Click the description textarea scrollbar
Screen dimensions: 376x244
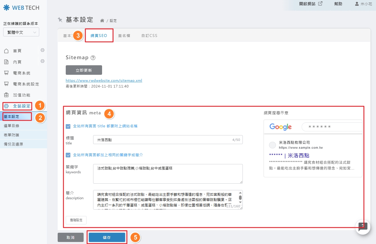click(x=240, y=198)
